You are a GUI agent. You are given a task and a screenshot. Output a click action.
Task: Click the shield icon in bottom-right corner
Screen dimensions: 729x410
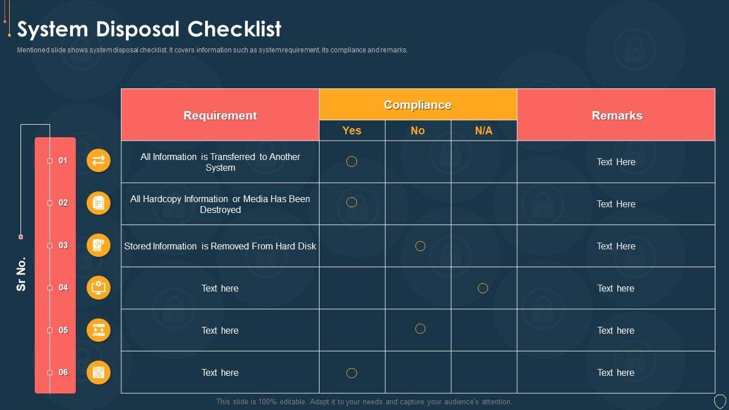[719, 400]
